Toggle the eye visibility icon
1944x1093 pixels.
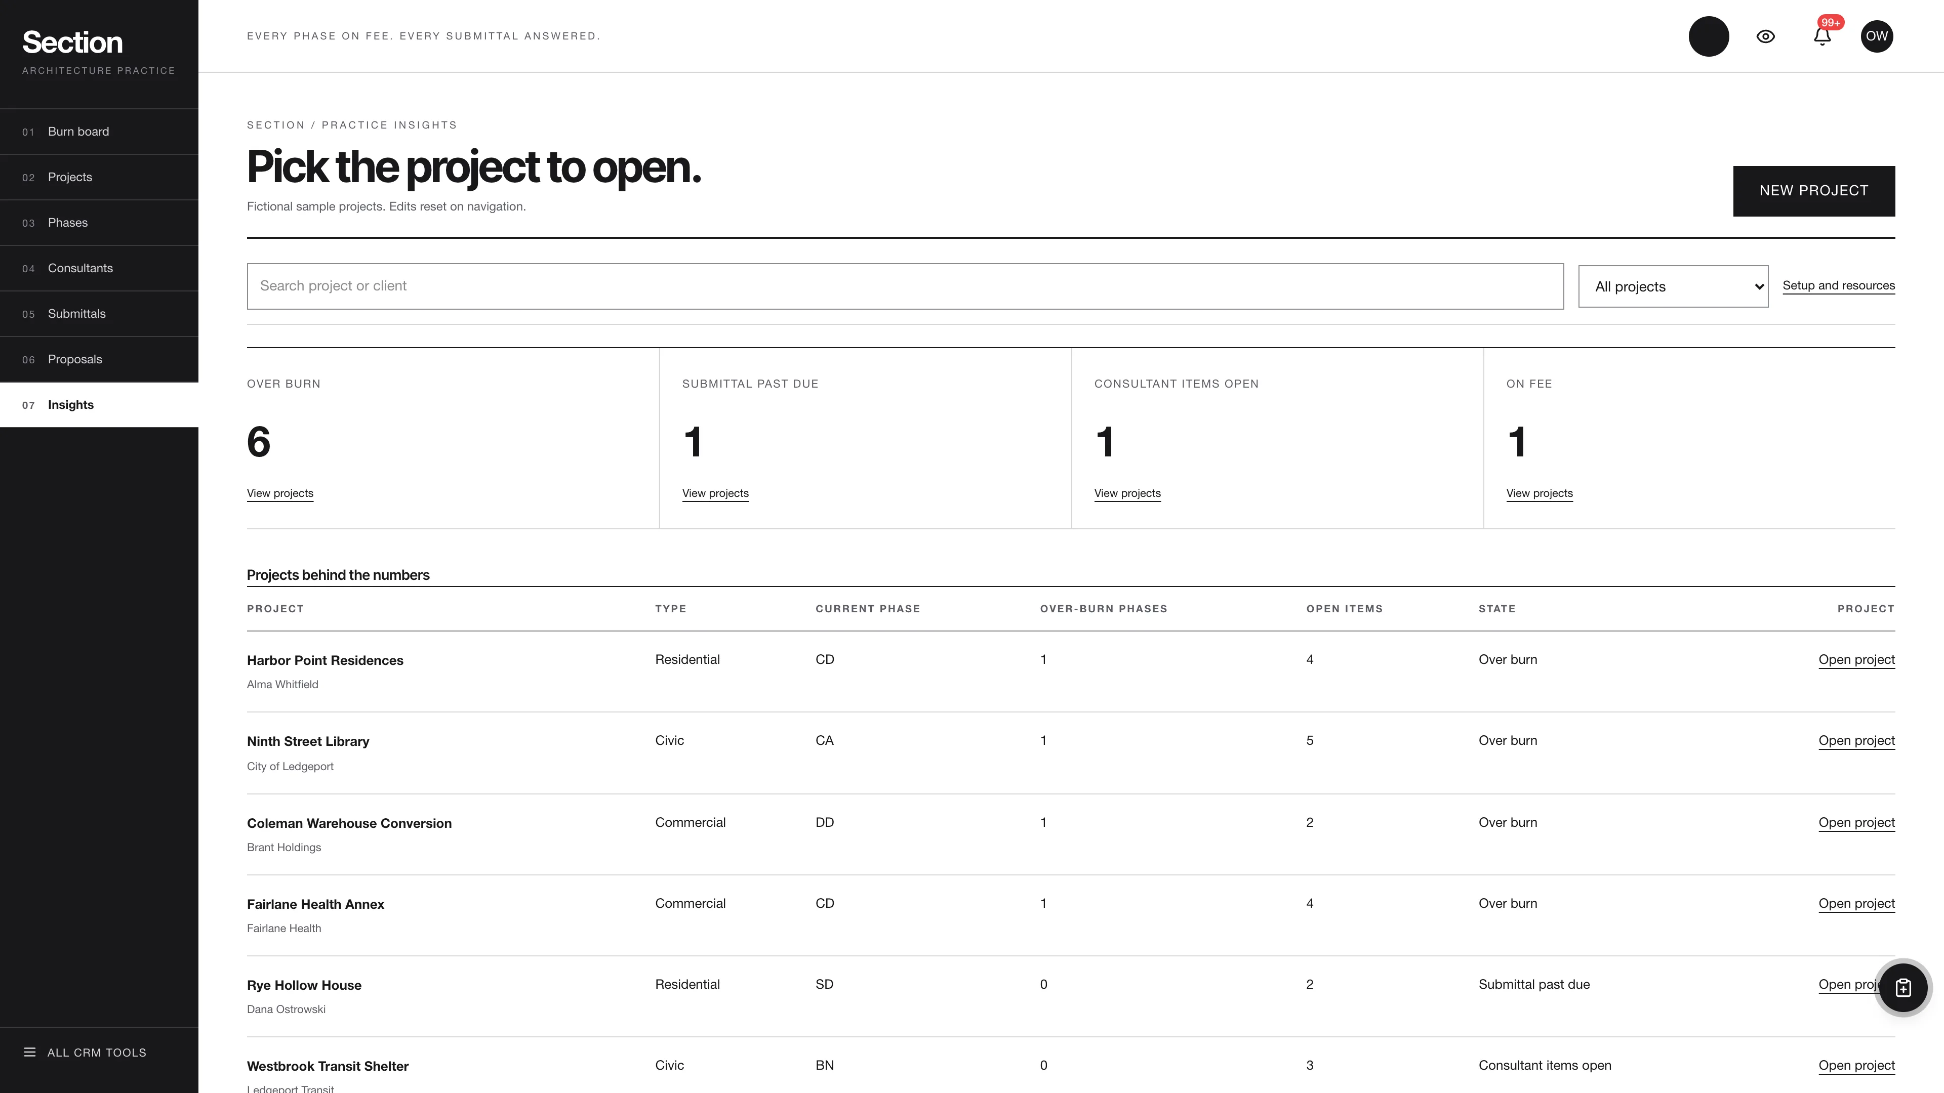tap(1765, 36)
